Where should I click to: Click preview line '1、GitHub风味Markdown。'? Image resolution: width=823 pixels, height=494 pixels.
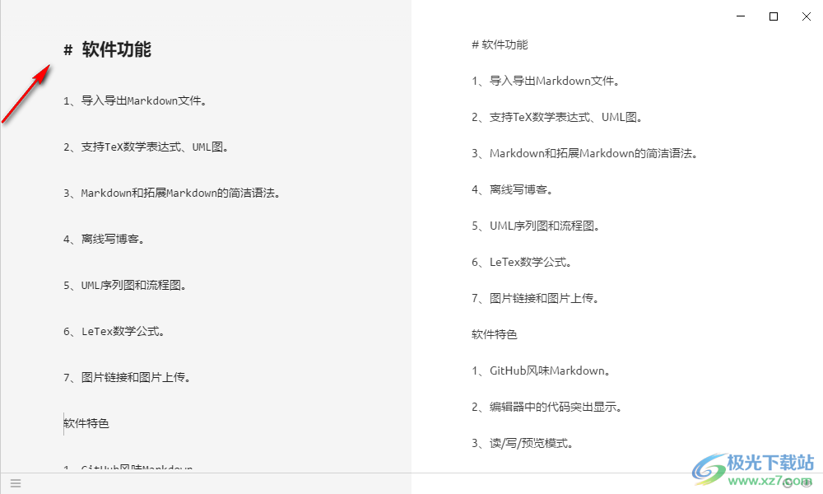[x=542, y=370]
